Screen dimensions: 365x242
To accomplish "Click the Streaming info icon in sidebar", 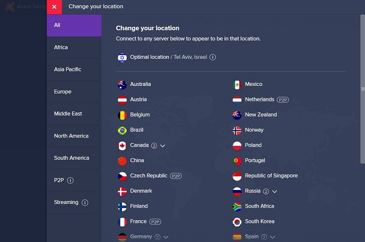I will click(x=85, y=202).
